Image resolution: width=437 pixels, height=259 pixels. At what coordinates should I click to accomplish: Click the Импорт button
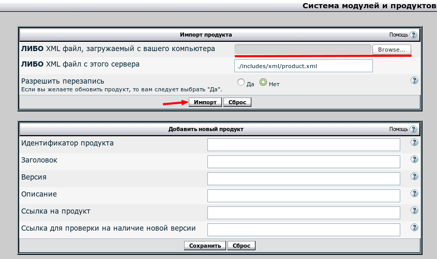pyautogui.click(x=205, y=102)
